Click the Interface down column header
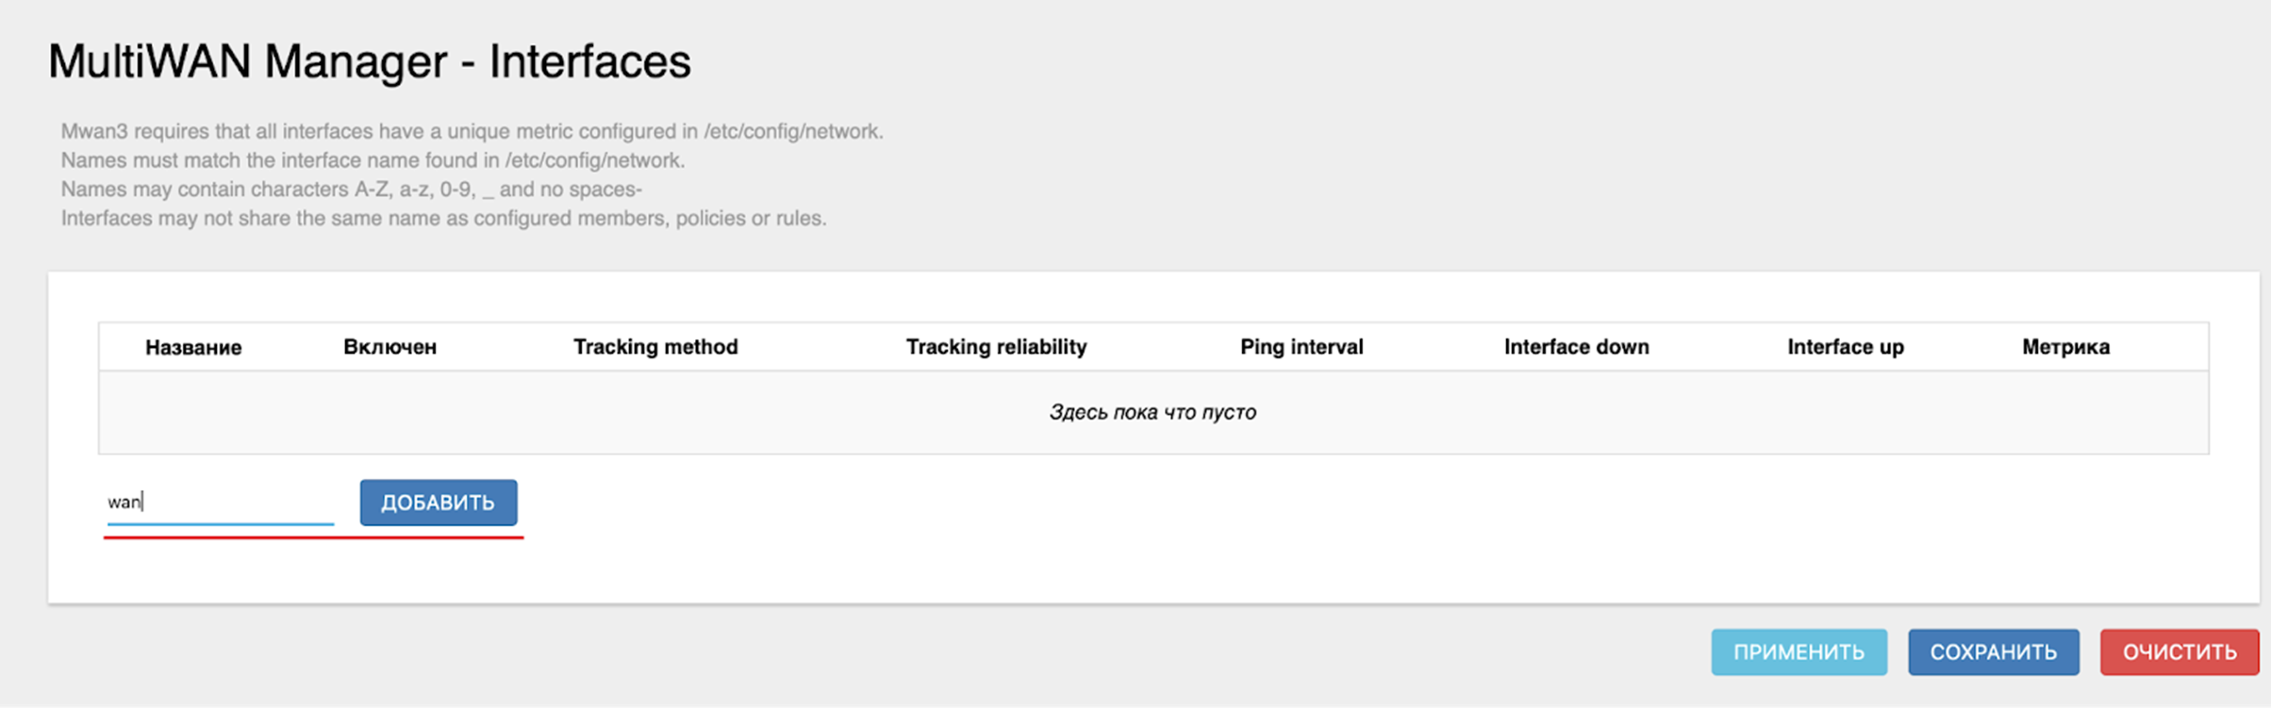This screenshot has width=2271, height=708. click(x=1576, y=347)
